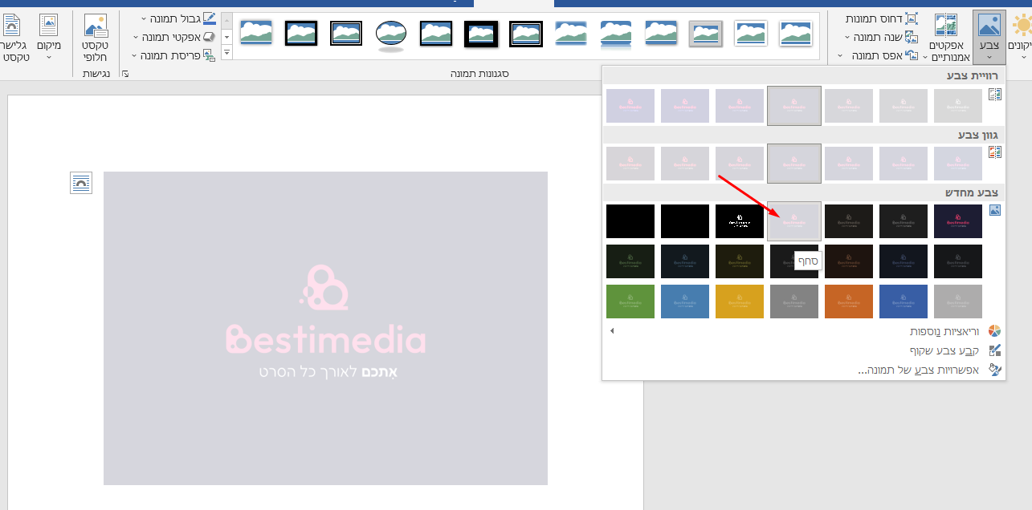The image size is (1032, 510).
Task: Select the leftmost color tone preset
Action: (630, 164)
